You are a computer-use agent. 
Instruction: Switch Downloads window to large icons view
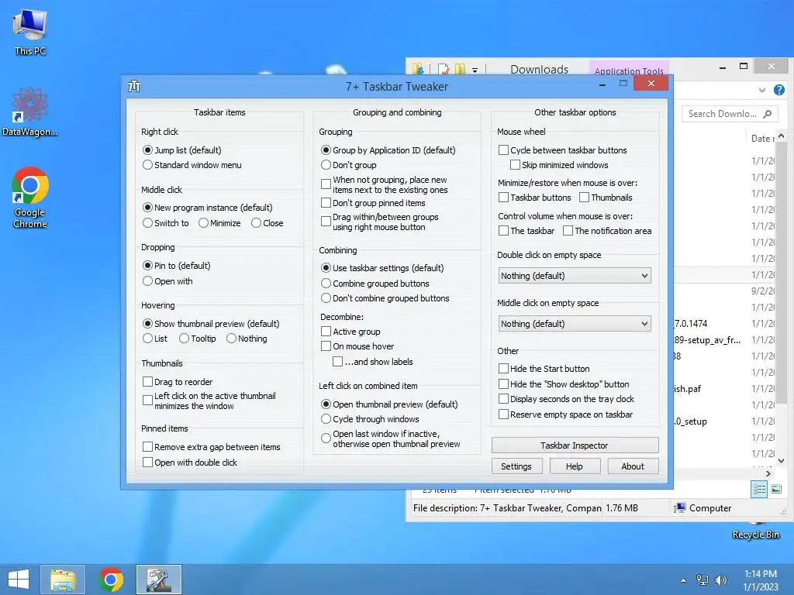(x=776, y=490)
